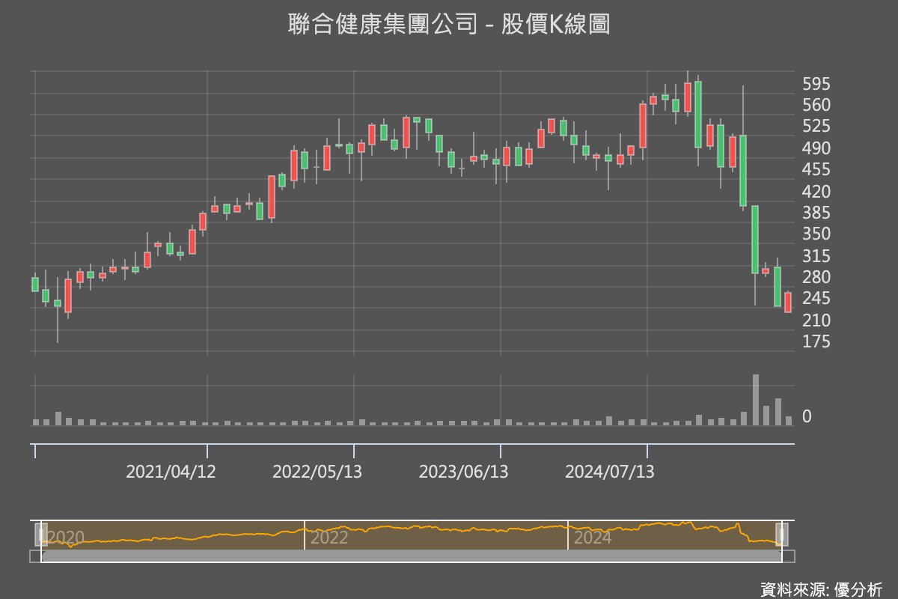The width and height of the screenshot is (898, 599).
Task: Click the 560 price axis label
Action: (x=816, y=105)
